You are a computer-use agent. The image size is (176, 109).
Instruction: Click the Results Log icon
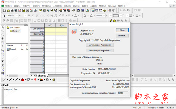(97, 10)
